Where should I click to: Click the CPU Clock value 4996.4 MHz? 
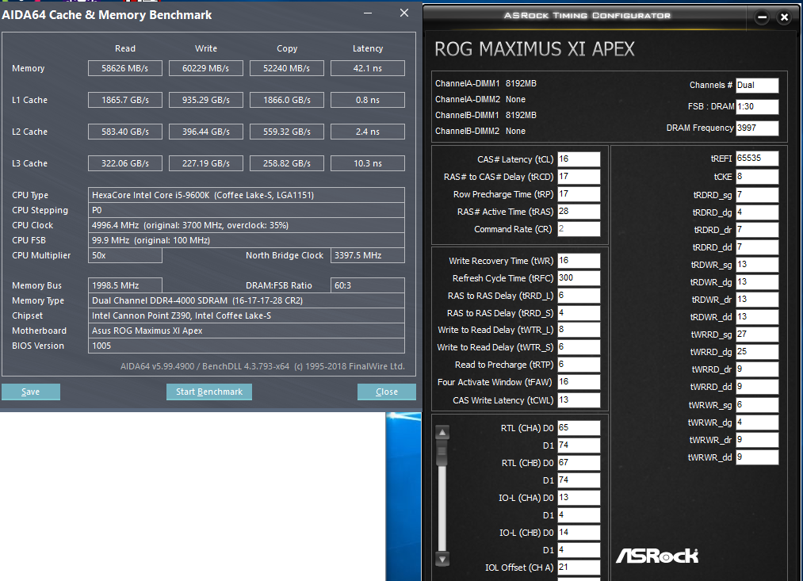(x=247, y=225)
